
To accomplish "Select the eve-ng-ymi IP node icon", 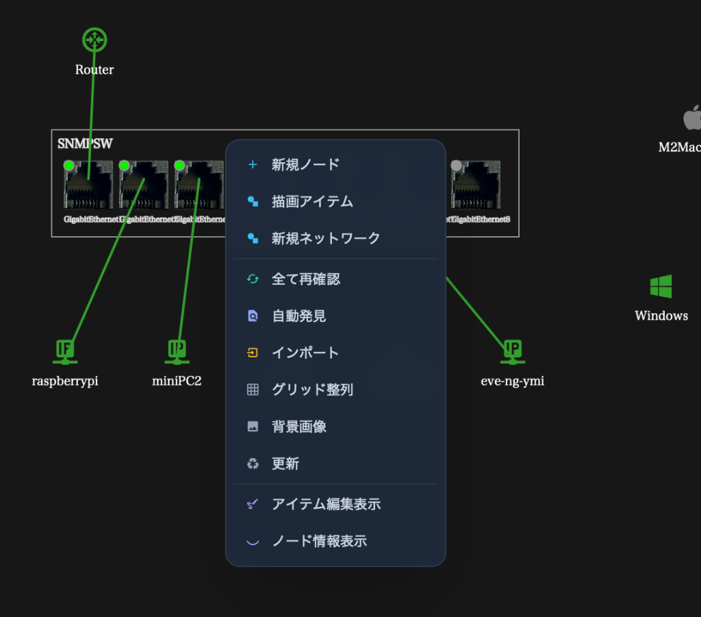I will pyautogui.click(x=513, y=352).
